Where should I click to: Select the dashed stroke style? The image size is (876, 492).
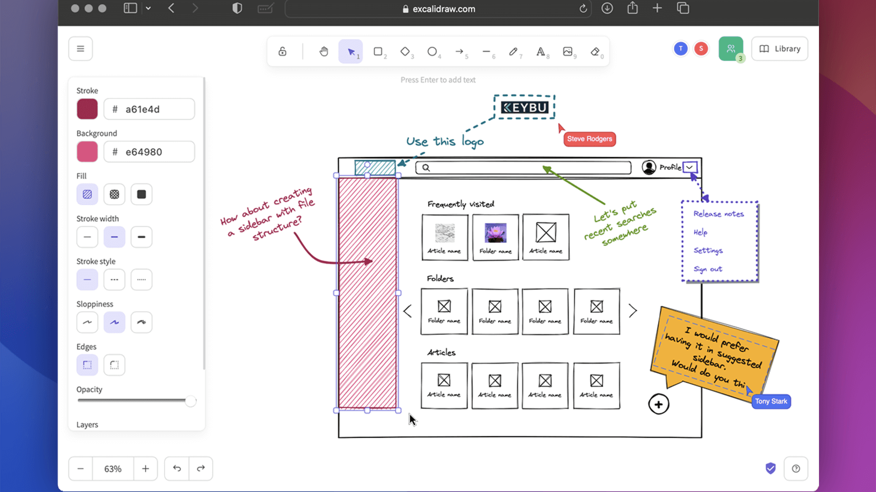click(x=114, y=279)
